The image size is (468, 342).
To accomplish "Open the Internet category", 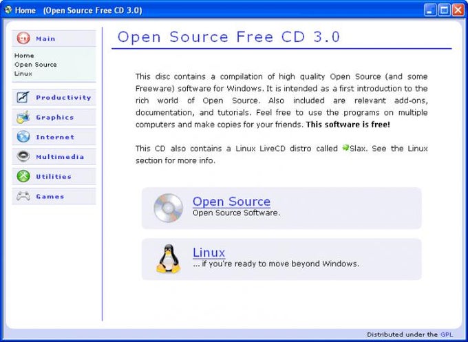I will coord(54,137).
